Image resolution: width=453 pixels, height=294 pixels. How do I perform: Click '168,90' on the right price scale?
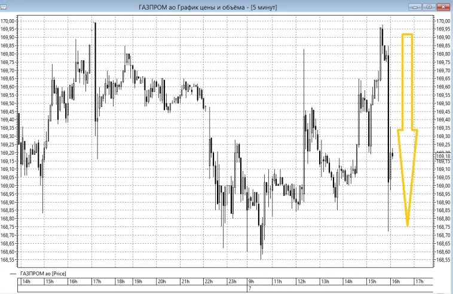443,202
